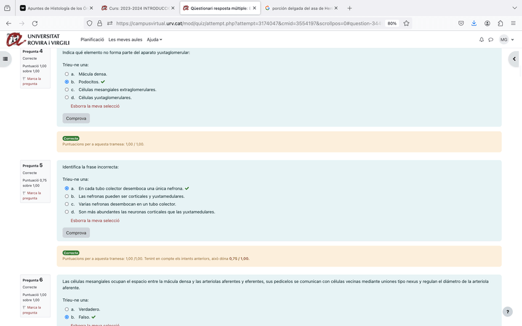The image size is (522, 326).
Task: Select Falso for Pregunta 6
Action: click(x=66, y=317)
